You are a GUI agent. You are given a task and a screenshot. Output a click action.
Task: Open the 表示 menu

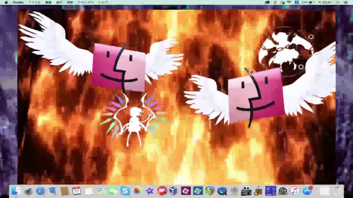point(59,2)
